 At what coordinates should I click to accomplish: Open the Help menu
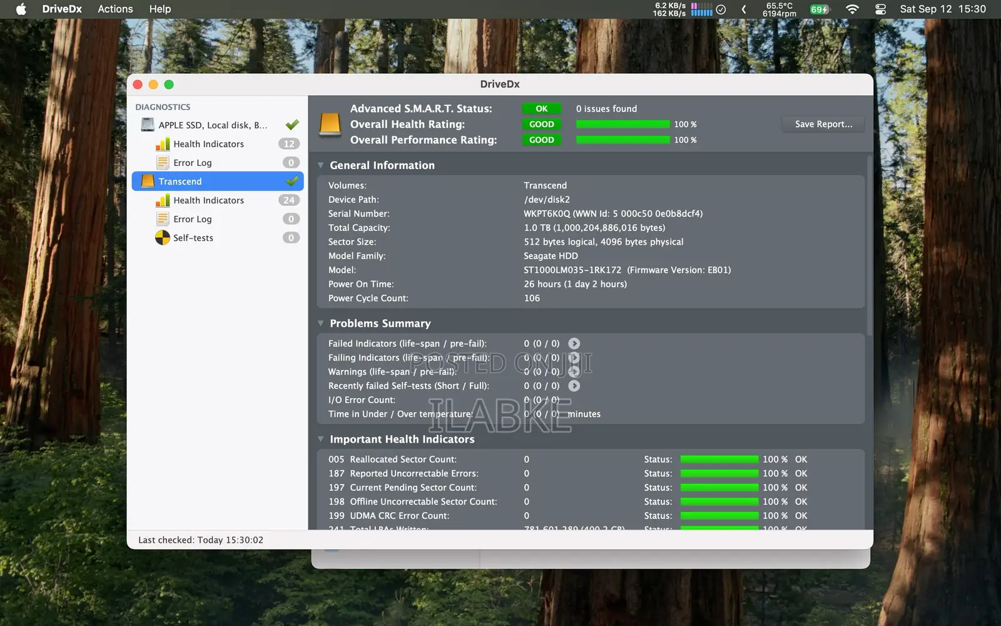pos(160,9)
